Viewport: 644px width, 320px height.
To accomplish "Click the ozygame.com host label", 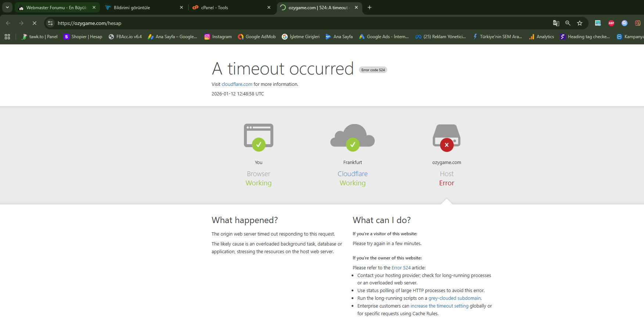I will [x=447, y=163].
